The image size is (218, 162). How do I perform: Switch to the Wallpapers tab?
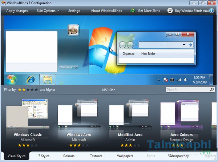[125, 156]
